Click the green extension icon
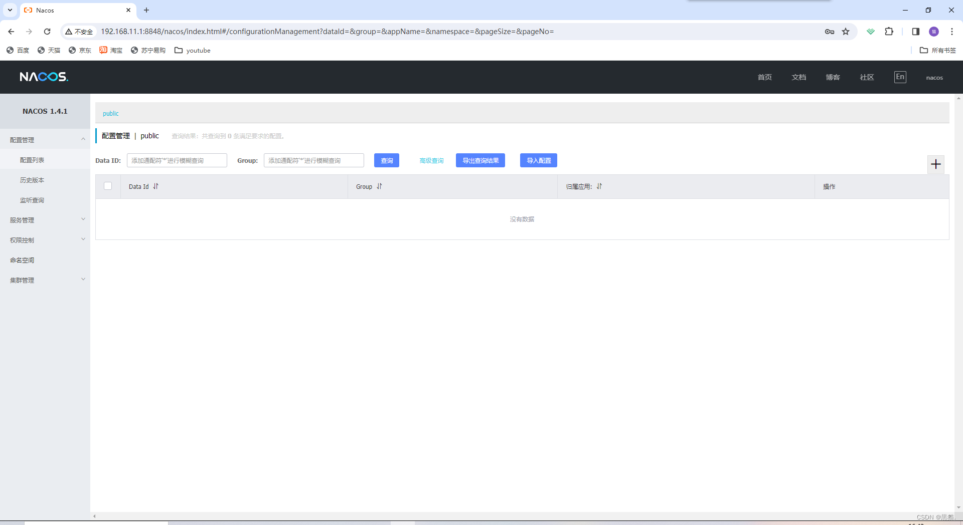This screenshot has height=525, width=963. (x=871, y=32)
